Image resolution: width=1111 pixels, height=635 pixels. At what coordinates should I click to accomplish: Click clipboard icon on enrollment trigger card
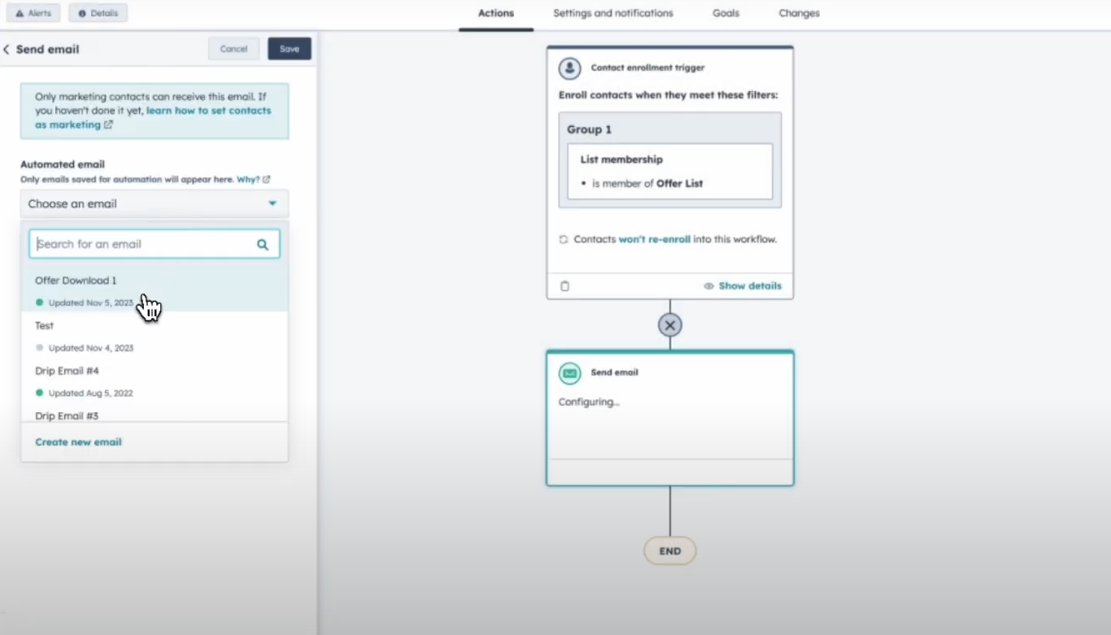pos(565,286)
